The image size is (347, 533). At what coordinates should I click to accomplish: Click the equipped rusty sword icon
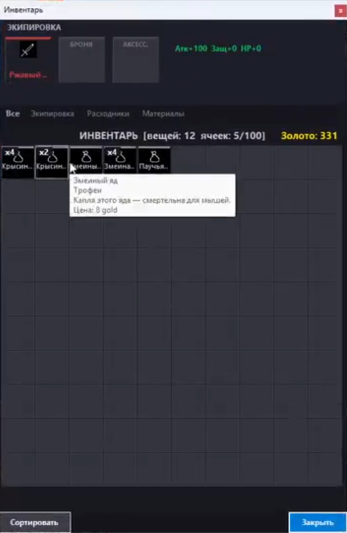pyautogui.click(x=28, y=50)
